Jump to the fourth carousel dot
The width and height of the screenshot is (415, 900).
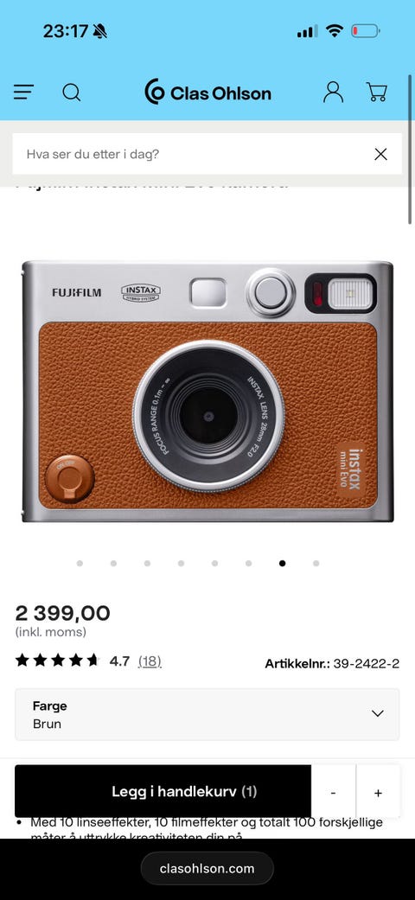coord(181,563)
